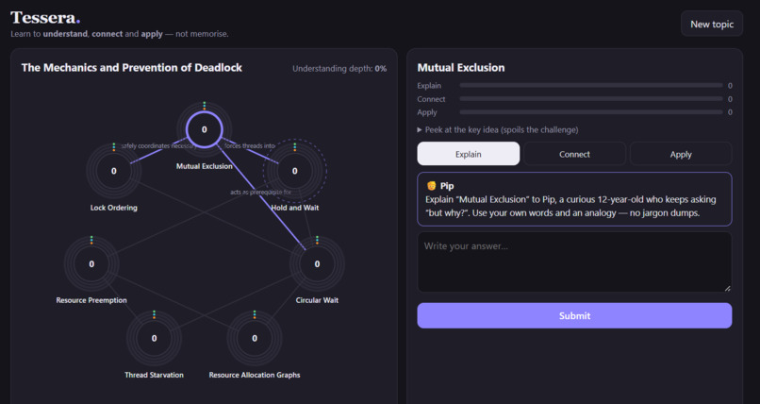Switch to the Apply tab

pyautogui.click(x=681, y=154)
